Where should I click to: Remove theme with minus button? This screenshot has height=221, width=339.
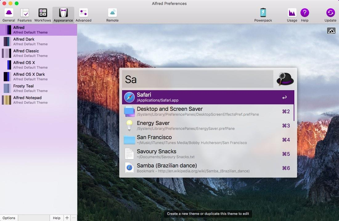pyautogui.click(x=74, y=218)
